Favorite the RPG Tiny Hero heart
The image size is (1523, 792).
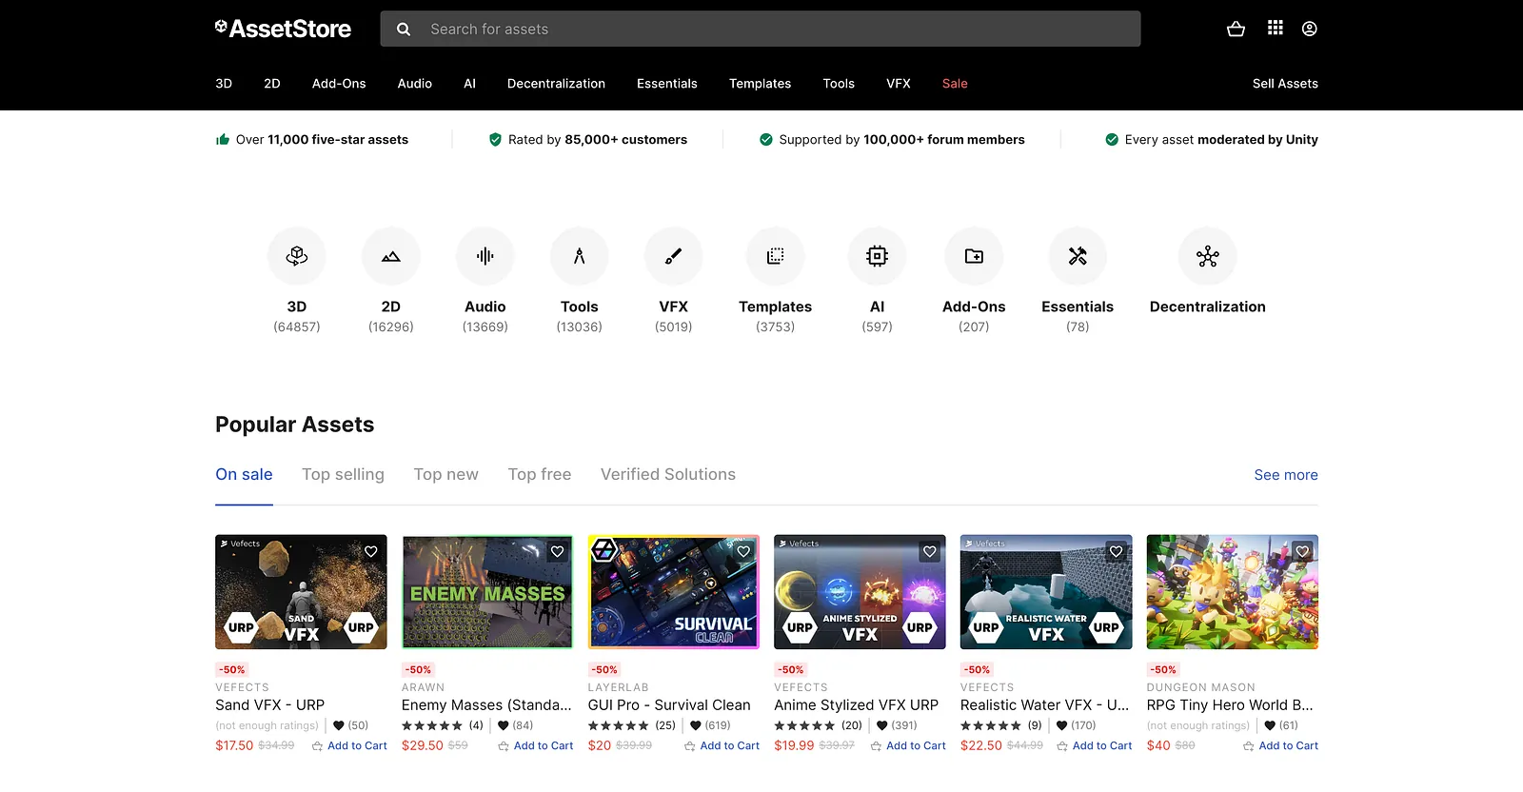1302,551
